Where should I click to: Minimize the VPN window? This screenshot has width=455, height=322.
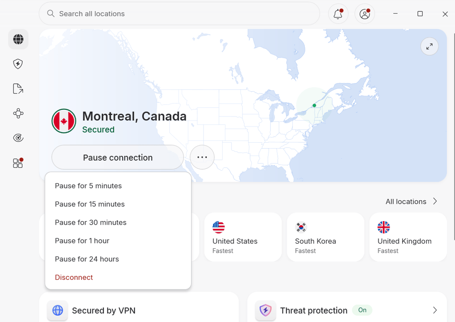tap(395, 14)
